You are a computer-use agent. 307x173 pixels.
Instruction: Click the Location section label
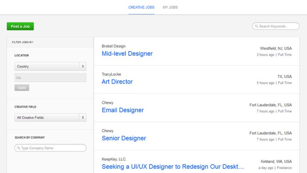tap(22, 55)
